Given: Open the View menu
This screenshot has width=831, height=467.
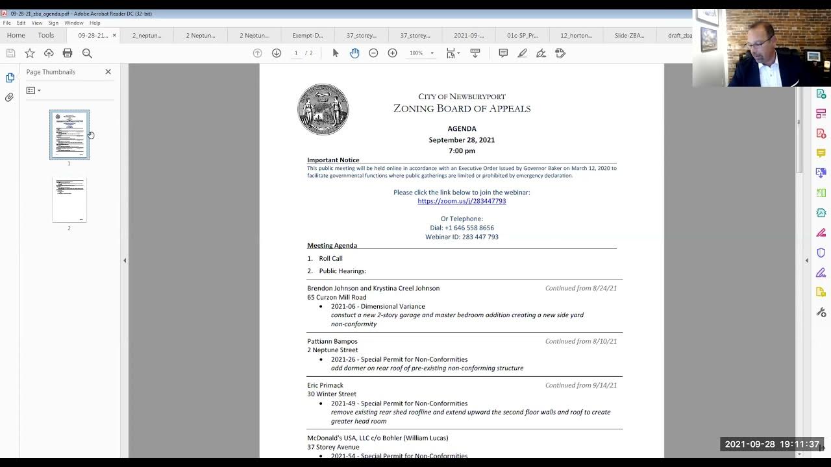Looking at the screenshot, I should click(x=37, y=23).
